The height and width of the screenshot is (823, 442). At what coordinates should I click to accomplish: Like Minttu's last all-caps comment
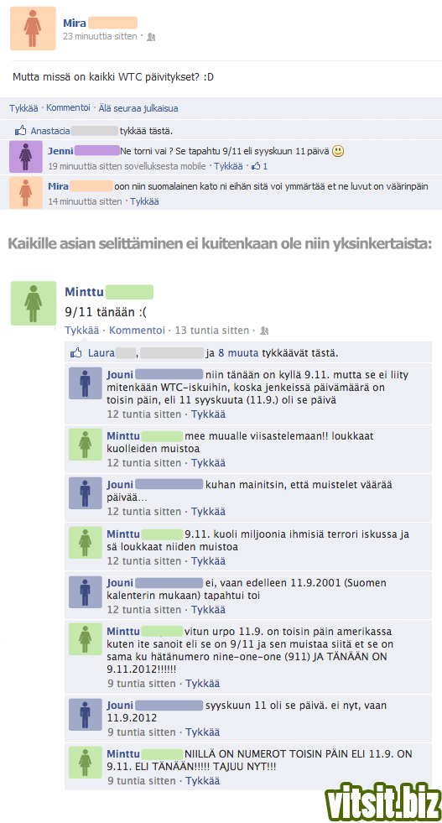point(203,781)
